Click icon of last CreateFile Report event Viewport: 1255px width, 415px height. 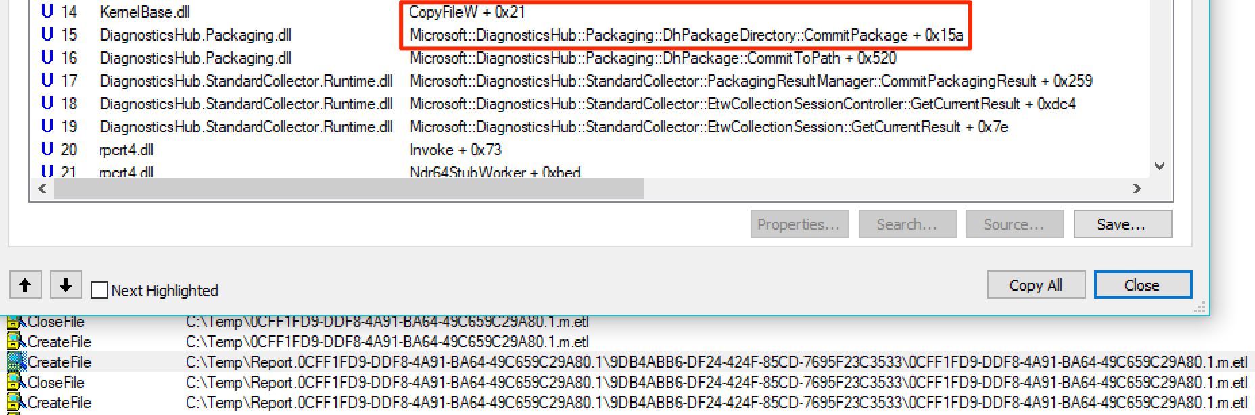coord(16,403)
